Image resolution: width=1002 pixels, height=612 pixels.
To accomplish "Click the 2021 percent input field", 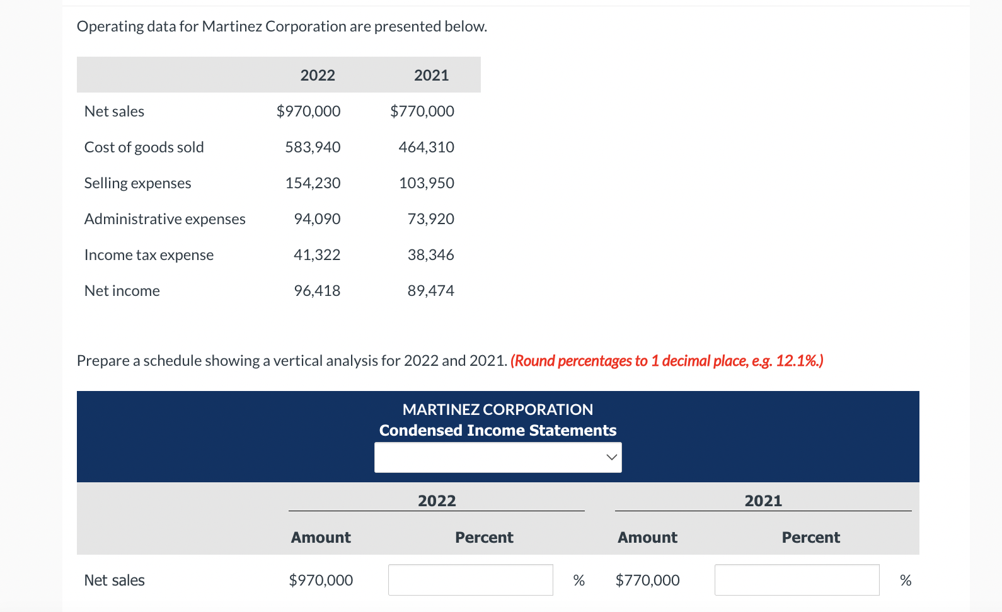I will pos(797,579).
